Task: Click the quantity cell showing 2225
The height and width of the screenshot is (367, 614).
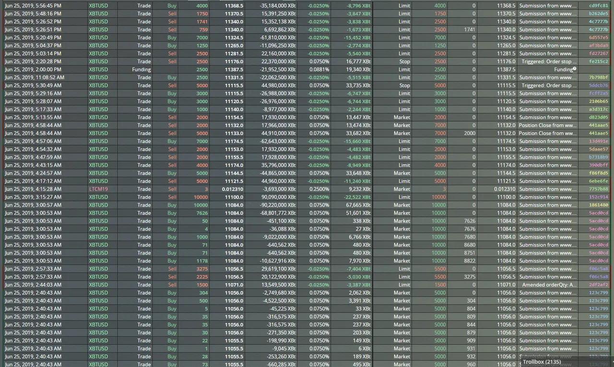Action: coord(202,277)
